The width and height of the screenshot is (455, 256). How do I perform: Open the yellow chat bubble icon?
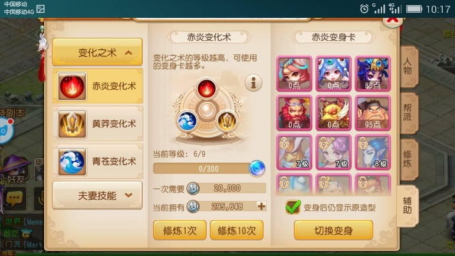(13, 198)
